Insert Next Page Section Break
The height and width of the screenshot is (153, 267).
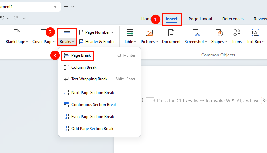pos(99,93)
